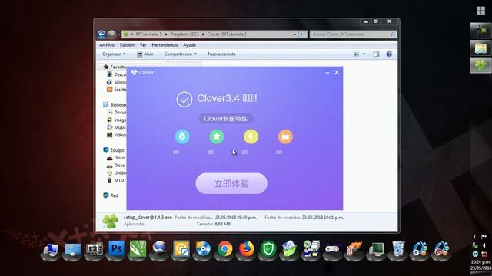Open the Ayuda menu

point(190,45)
